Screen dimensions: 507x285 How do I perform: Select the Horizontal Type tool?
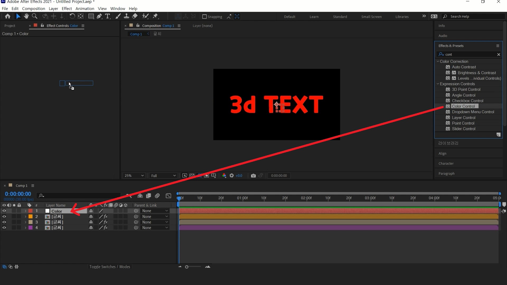click(107, 16)
